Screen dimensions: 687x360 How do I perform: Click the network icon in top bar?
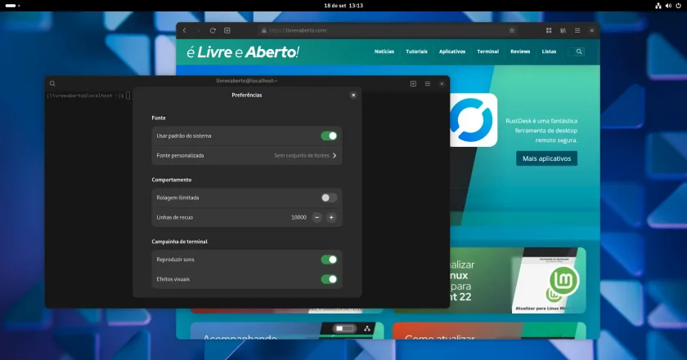(658, 6)
